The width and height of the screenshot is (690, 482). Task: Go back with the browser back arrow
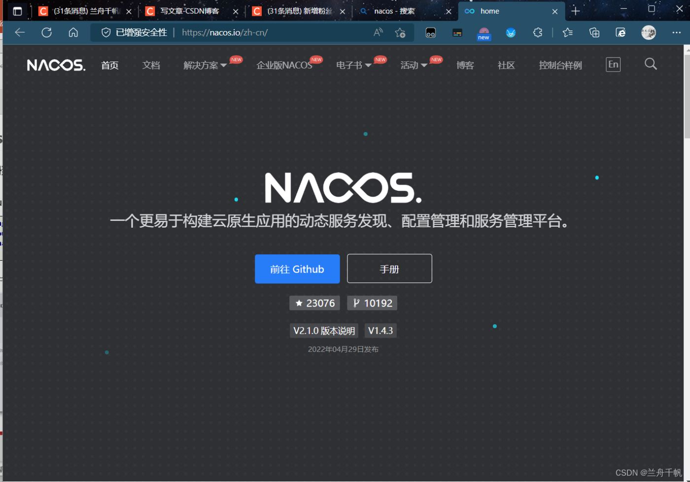(x=20, y=33)
